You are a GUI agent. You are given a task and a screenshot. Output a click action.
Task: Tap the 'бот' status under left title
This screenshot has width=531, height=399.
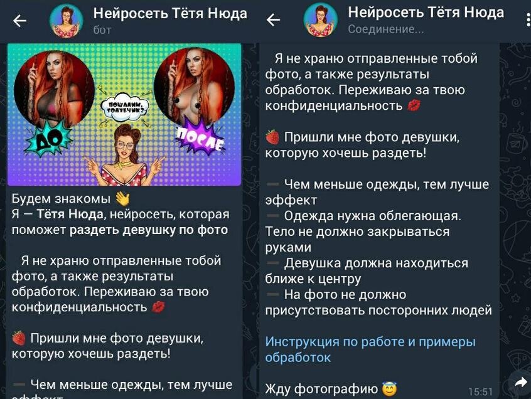coord(102,30)
